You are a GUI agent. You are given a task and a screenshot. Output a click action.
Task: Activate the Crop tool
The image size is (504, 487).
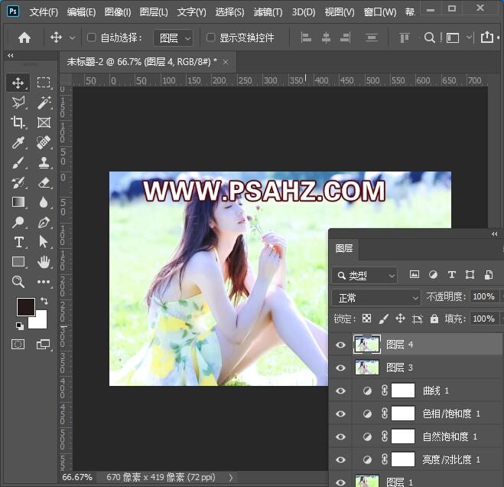coord(18,123)
